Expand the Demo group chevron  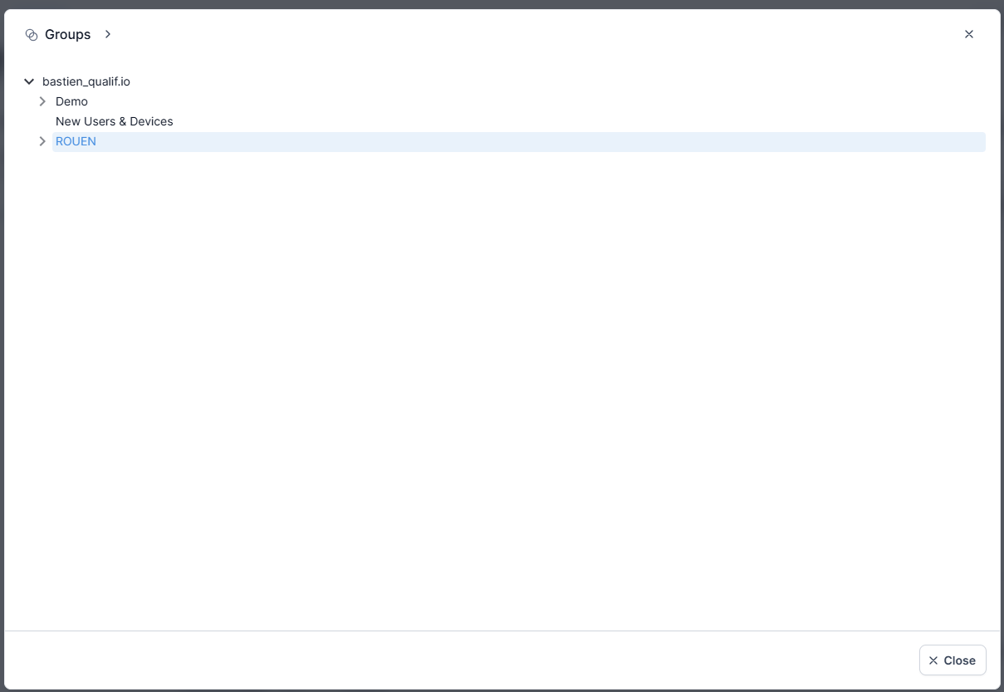click(x=42, y=101)
